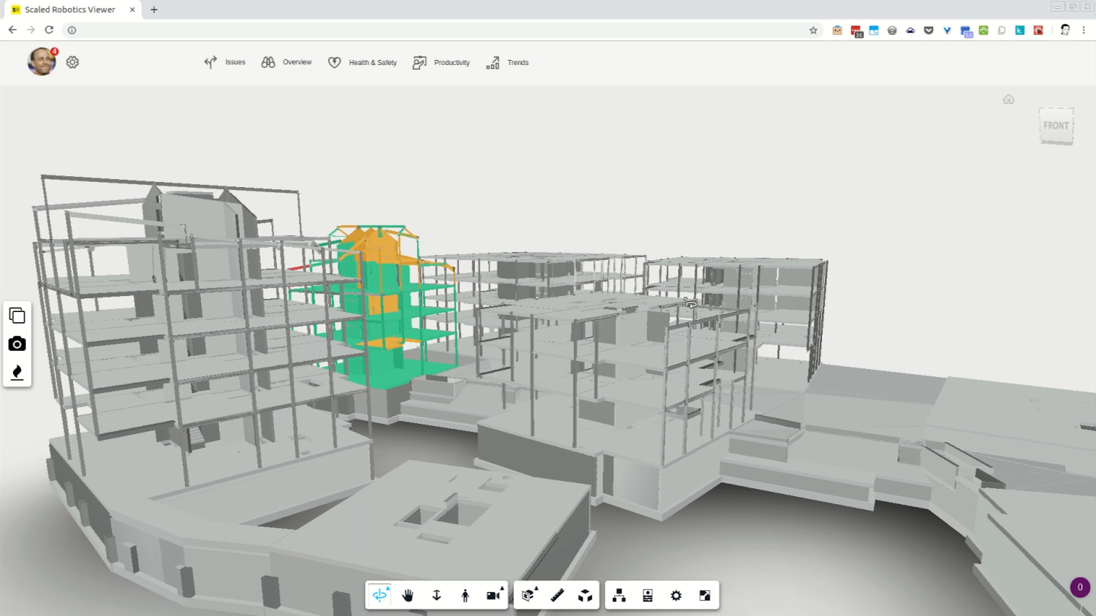
Task: Select the Orbit tool in bottom toolbar
Action: tap(380, 596)
